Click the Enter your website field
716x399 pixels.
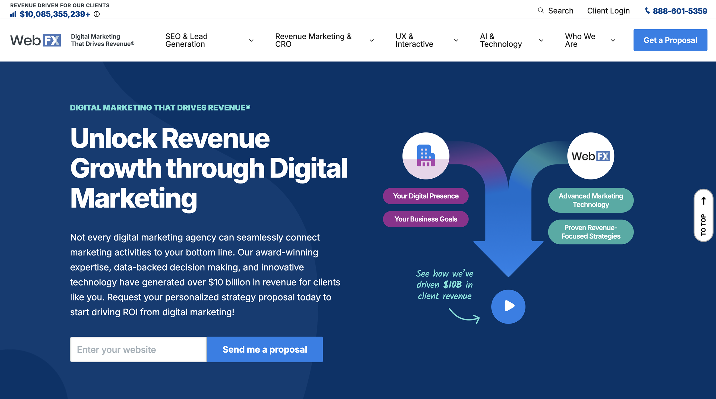click(138, 350)
